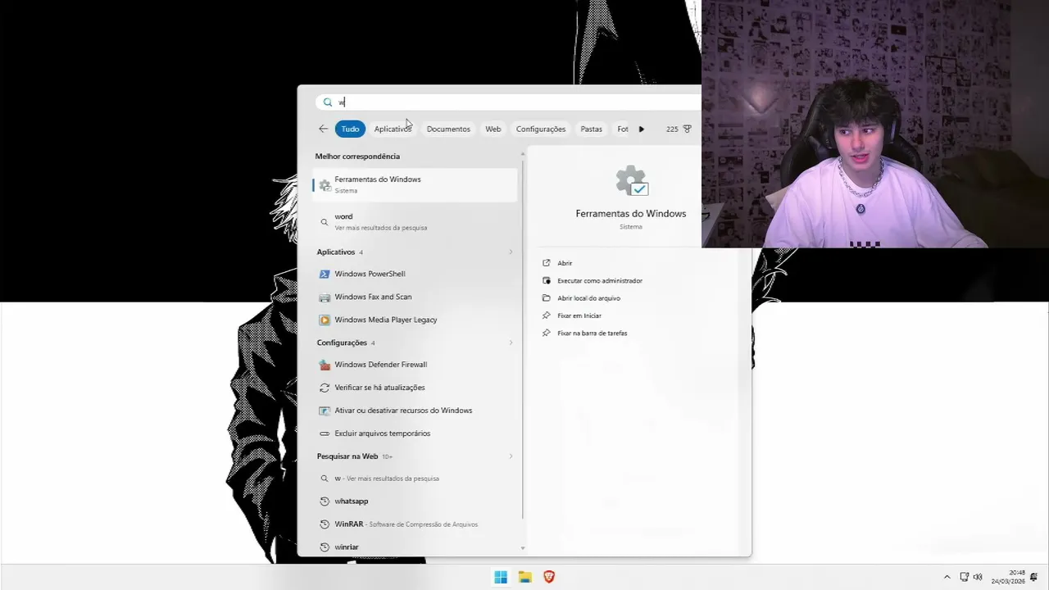Choose Abrir local do arquivo
The image size is (1049, 590).
589,298
